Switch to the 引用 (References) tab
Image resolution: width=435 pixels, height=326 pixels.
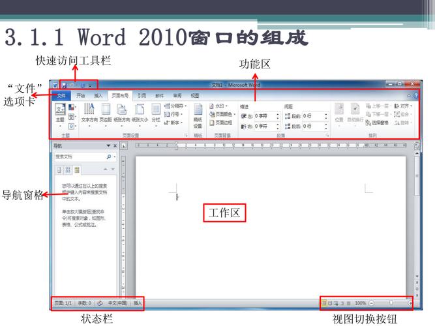point(142,95)
